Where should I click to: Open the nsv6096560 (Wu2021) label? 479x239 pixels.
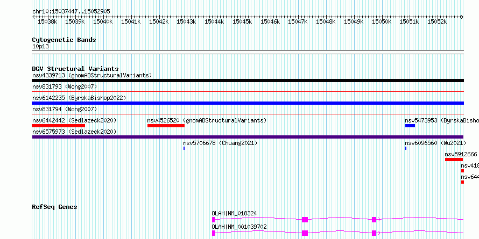point(435,143)
